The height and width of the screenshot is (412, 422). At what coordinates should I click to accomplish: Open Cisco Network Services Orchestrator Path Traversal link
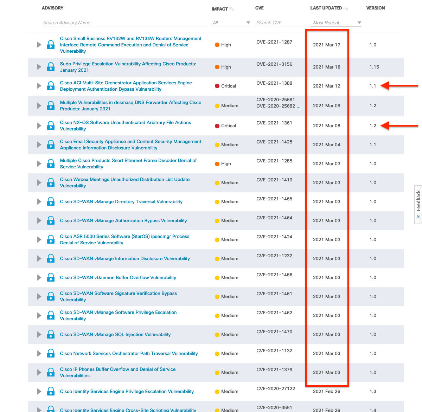tap(129, 353)
